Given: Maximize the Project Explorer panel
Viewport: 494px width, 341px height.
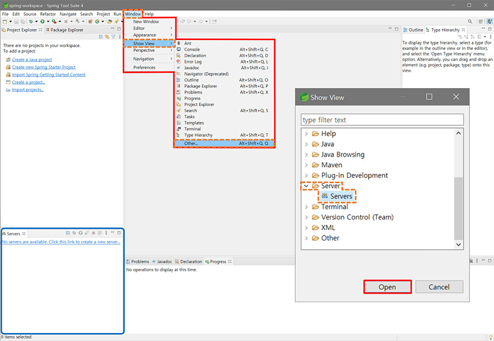Looking at the screenshot, I should point(119,29).
